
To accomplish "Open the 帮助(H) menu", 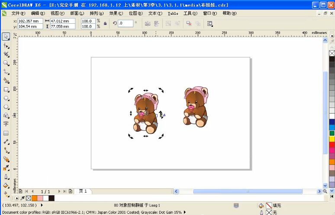I will (229, 13).
